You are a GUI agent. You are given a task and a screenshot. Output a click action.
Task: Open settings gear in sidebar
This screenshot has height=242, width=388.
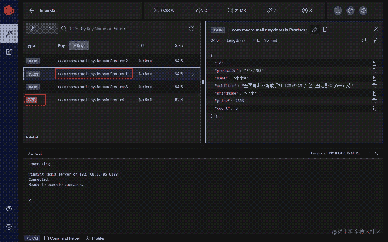(9, 227)
